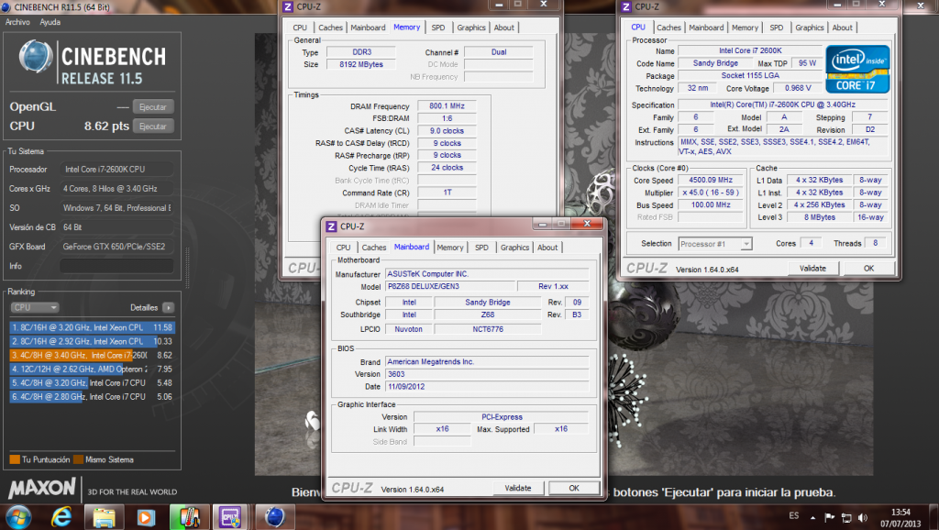Open the Processor #1 selection dropdown
This screenshot has width=939, height=530.
pos(715,244)
